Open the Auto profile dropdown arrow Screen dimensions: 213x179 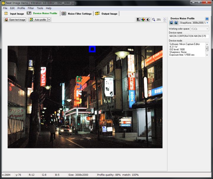pyautogui.click(x=49, y=20)
